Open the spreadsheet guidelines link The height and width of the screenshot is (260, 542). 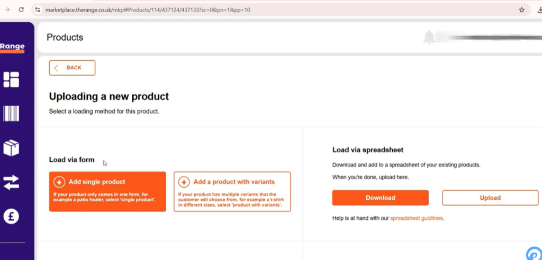pyautogui.click(x=417, y=218)
